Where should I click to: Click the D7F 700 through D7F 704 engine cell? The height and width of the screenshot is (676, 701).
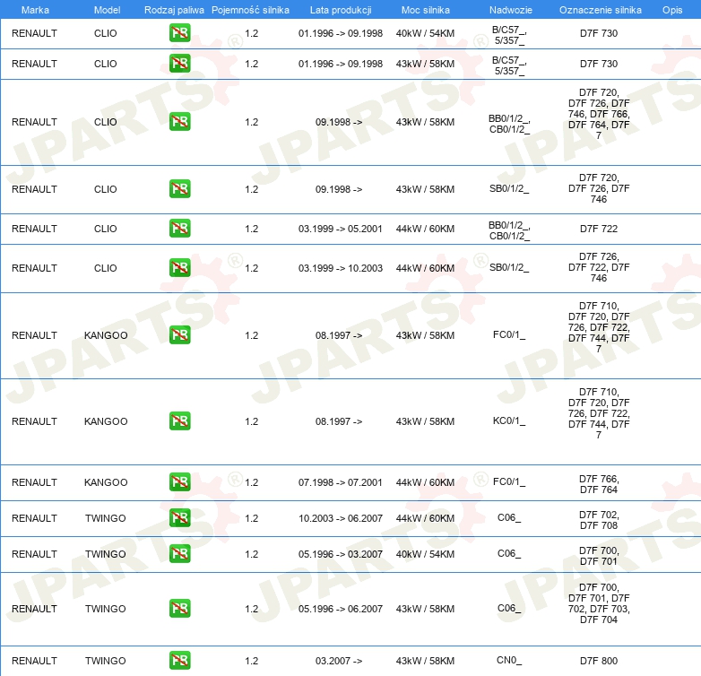[599, 603]
